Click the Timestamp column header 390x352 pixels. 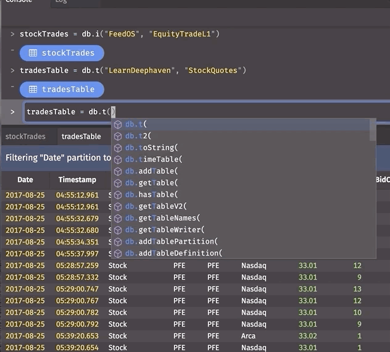(77, 180)
